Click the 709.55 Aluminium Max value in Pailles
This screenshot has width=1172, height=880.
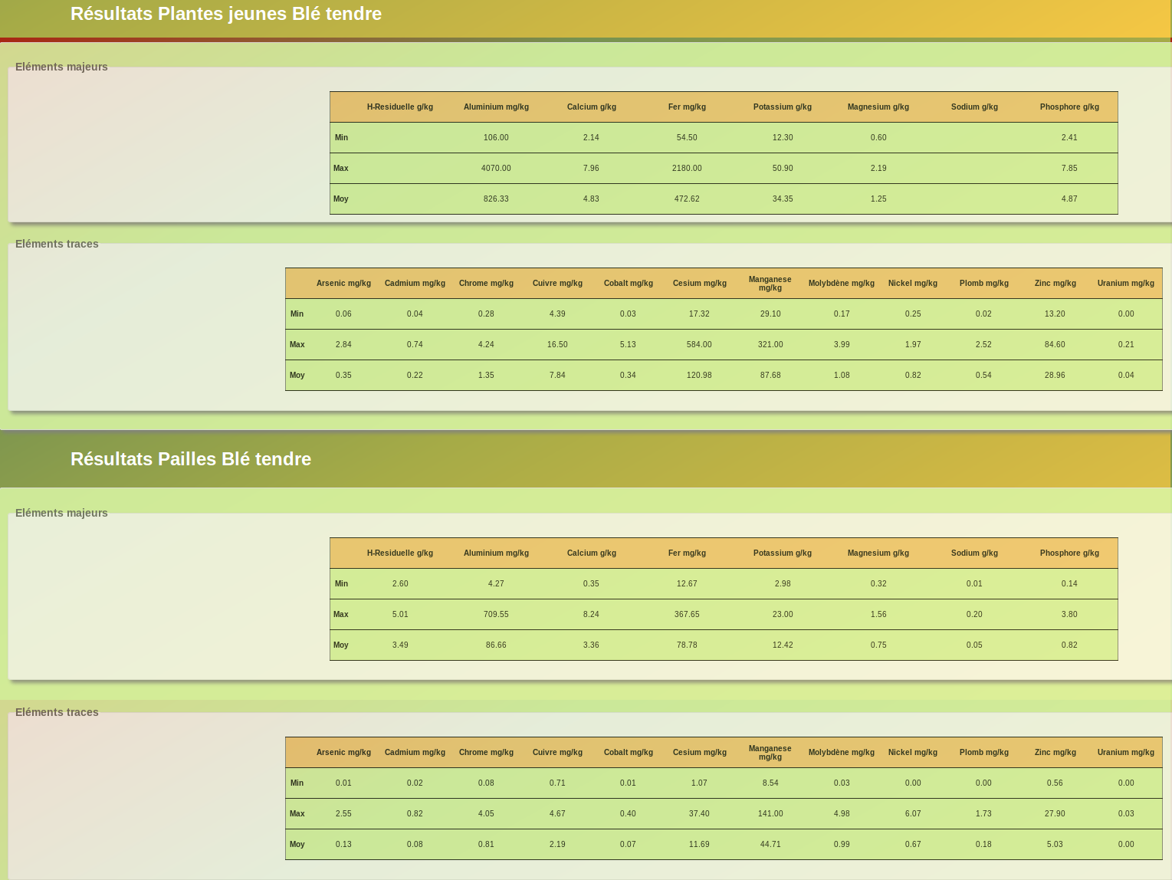[496, 614]
